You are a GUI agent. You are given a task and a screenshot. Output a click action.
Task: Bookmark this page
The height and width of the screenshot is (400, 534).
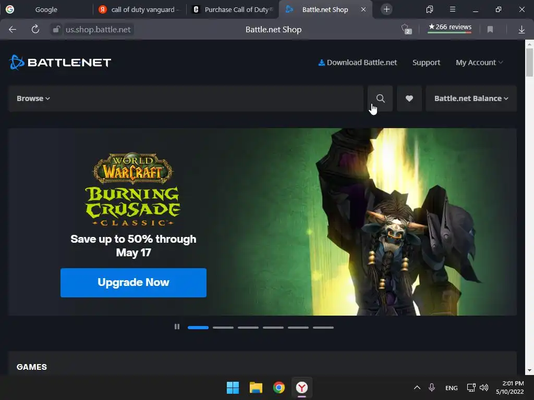click(x=490, y=30)
